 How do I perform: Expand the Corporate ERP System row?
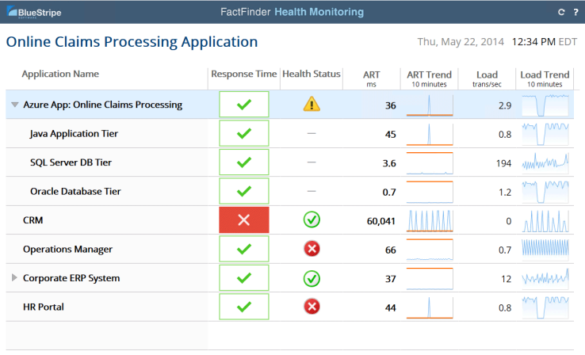click(15, 278)
